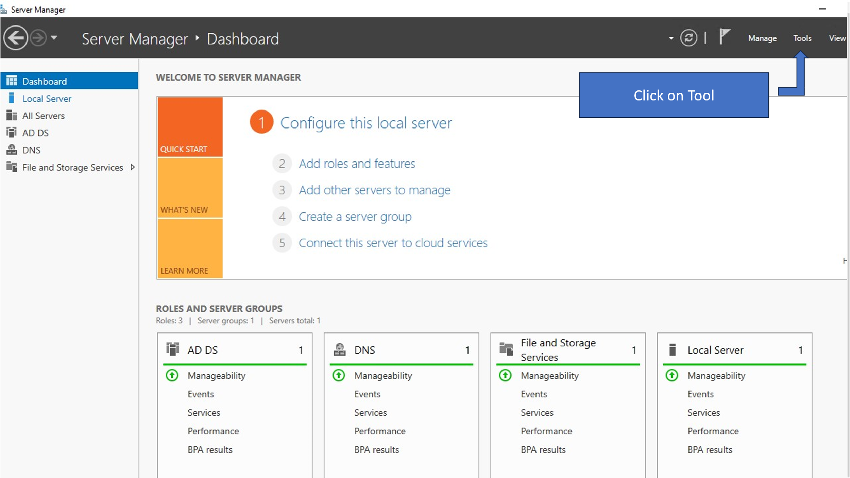This screenshot has height=478, width=850.
Task: Click the back navigation arrow
Action: click(x=16, y=38)
